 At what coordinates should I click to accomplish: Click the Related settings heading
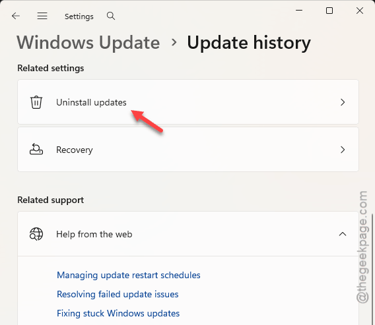point(50,69)
